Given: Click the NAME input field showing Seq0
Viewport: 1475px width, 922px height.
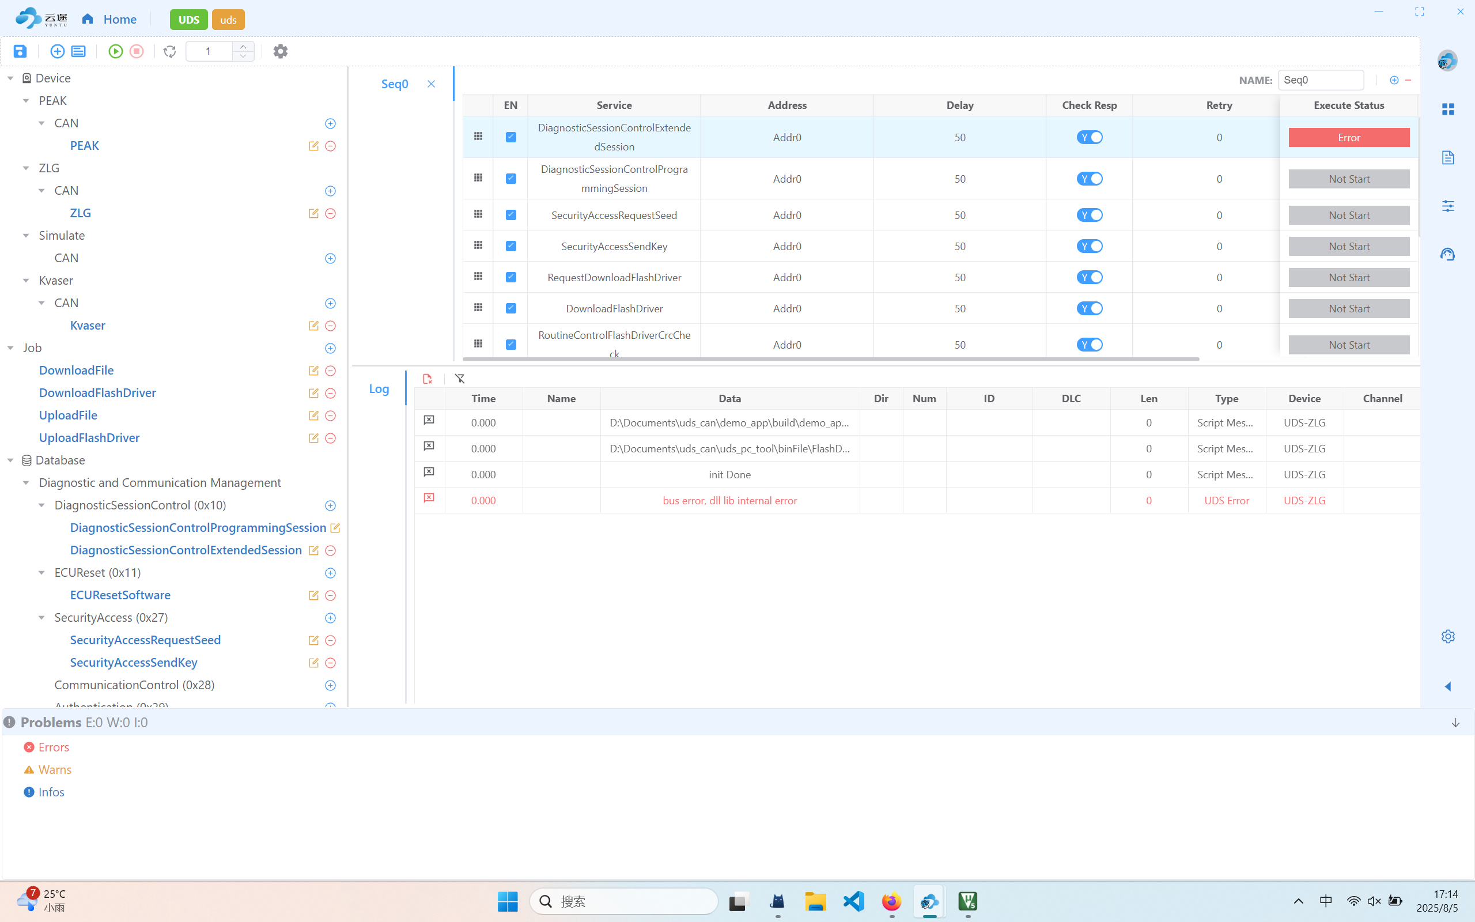Looking at the screenshot, I should pyautogui.click(x=1321, y=80).
